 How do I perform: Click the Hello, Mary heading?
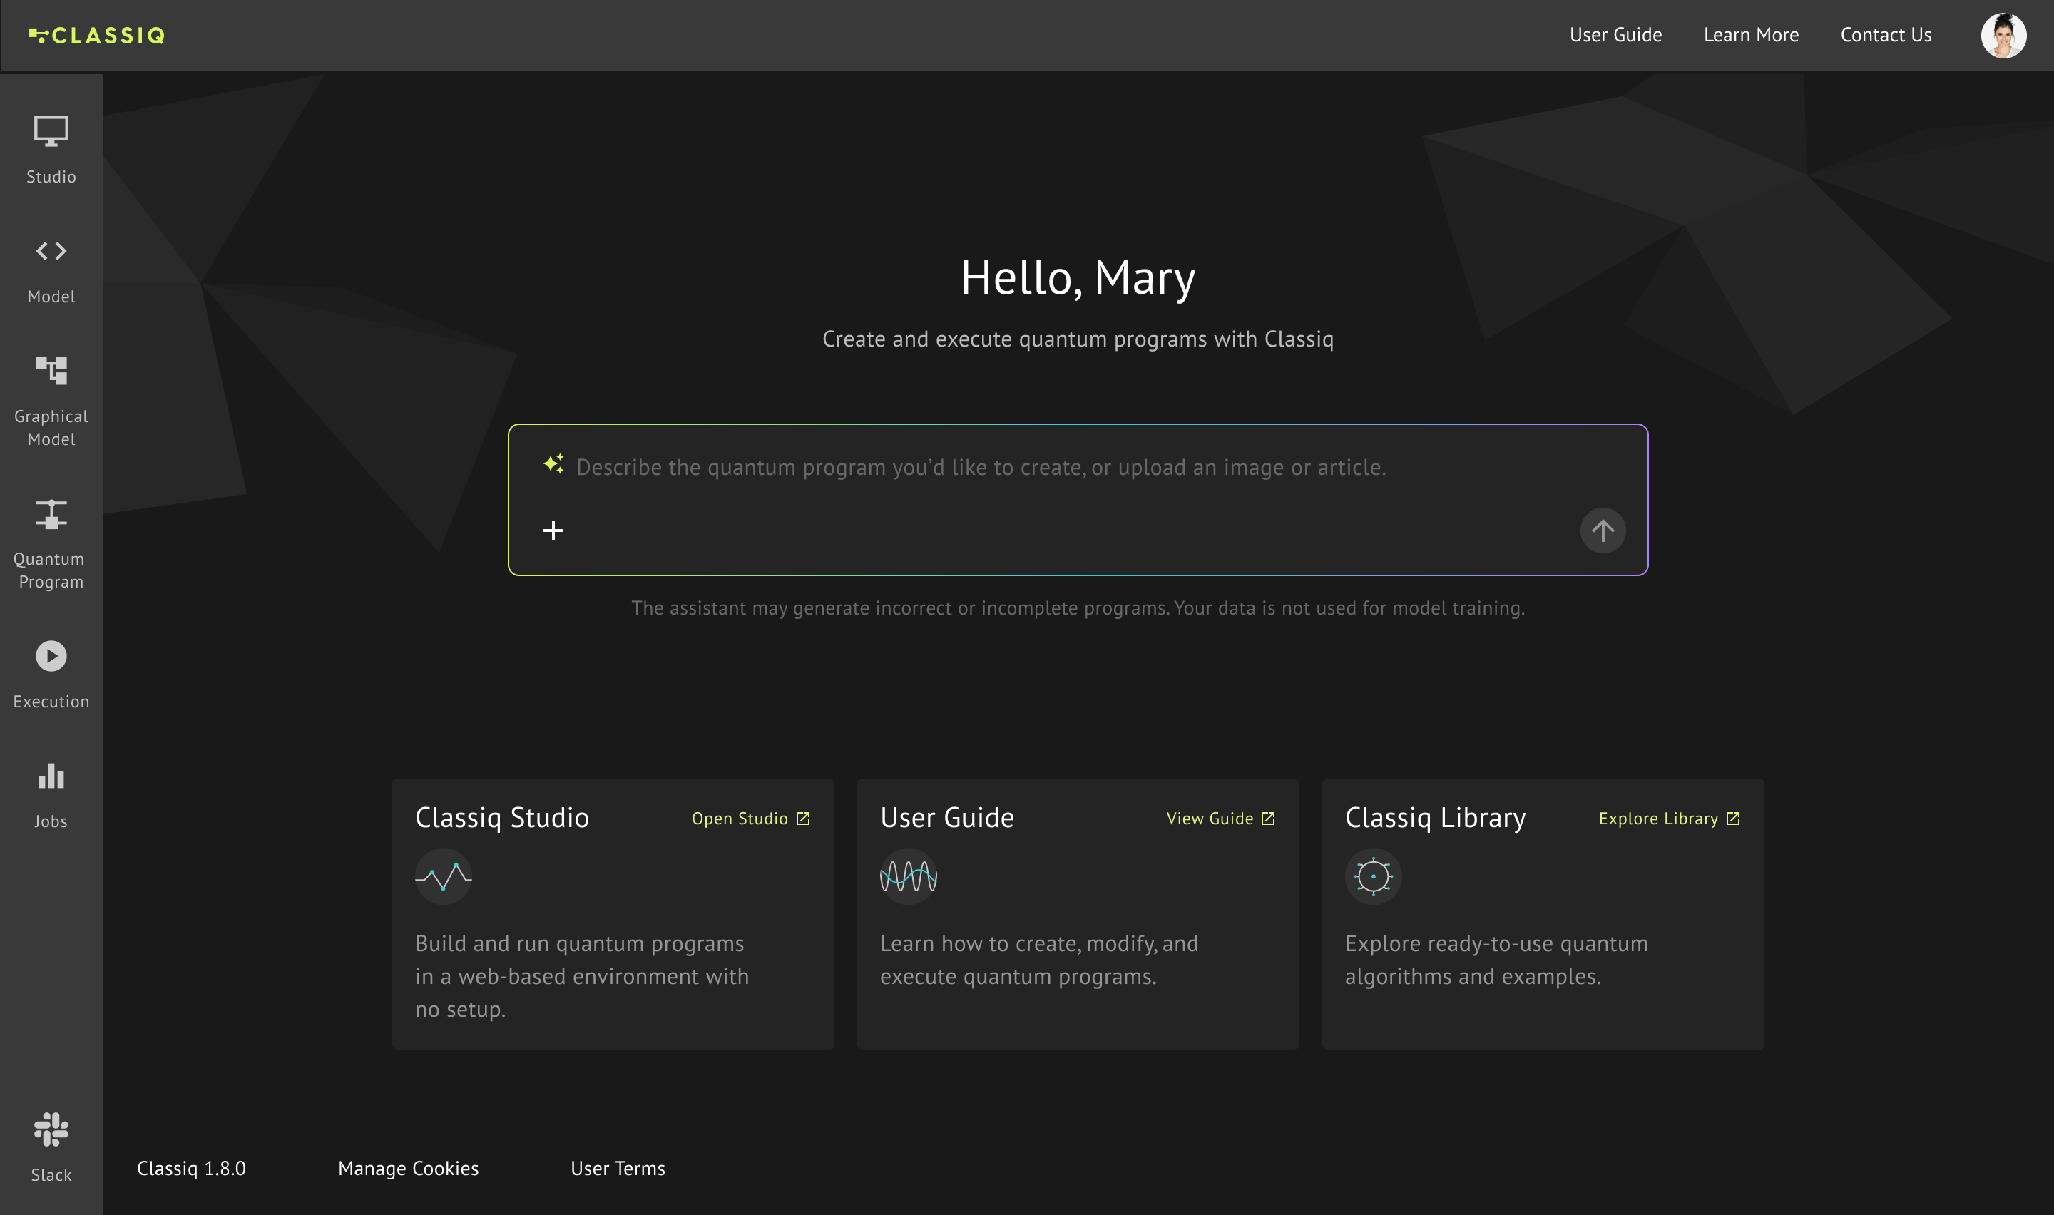(1078, 277)
